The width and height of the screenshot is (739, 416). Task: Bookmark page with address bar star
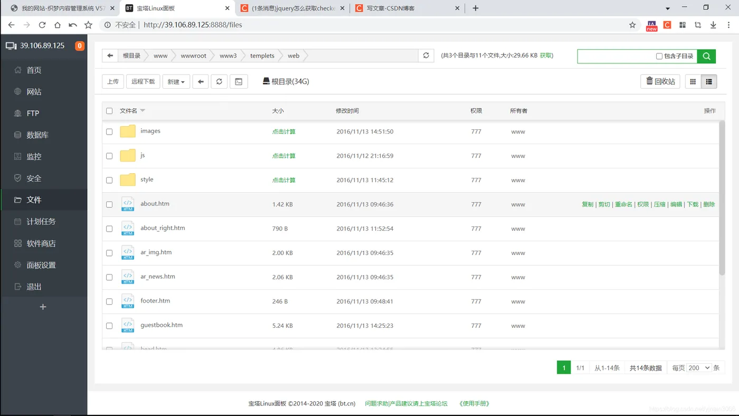pos(632,25)
